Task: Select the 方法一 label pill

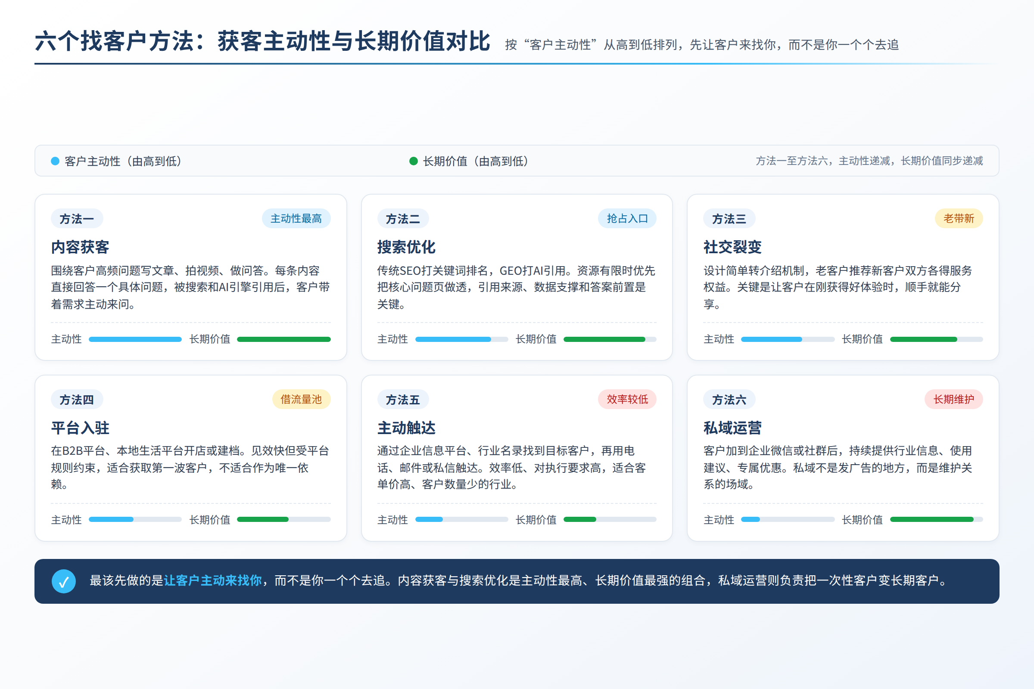Action: click(77, 218)
